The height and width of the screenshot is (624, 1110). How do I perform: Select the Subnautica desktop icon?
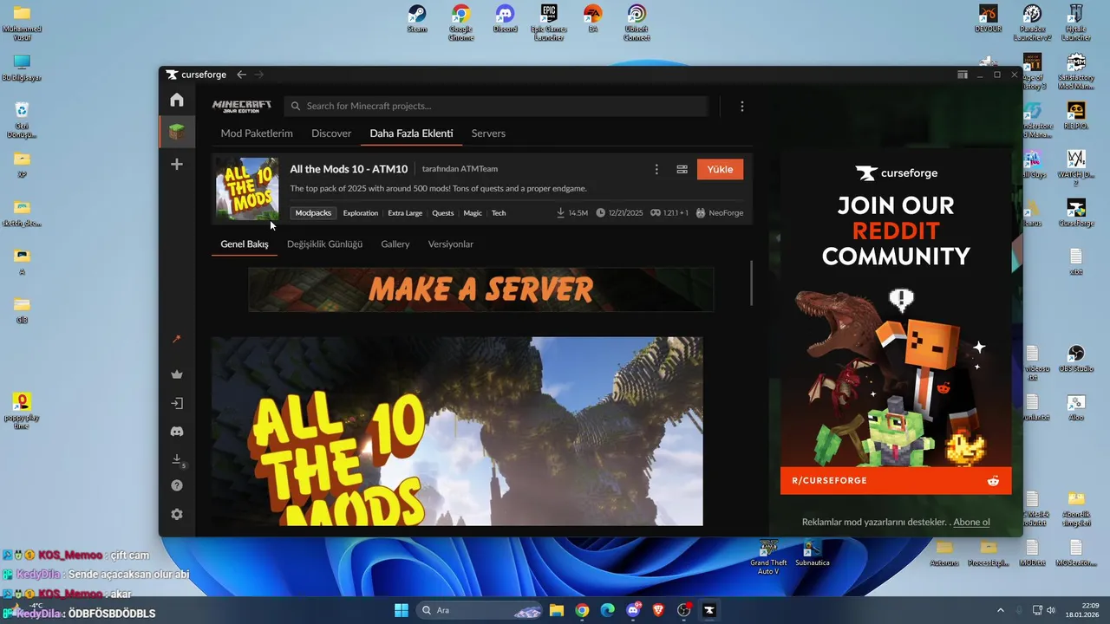[813, 553]
